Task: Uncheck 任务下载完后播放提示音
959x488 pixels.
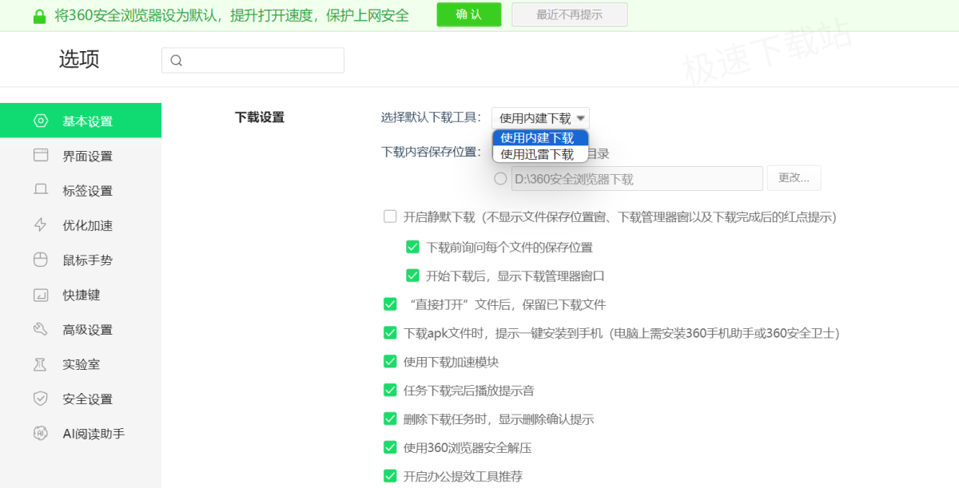Action: coord(390,391)
